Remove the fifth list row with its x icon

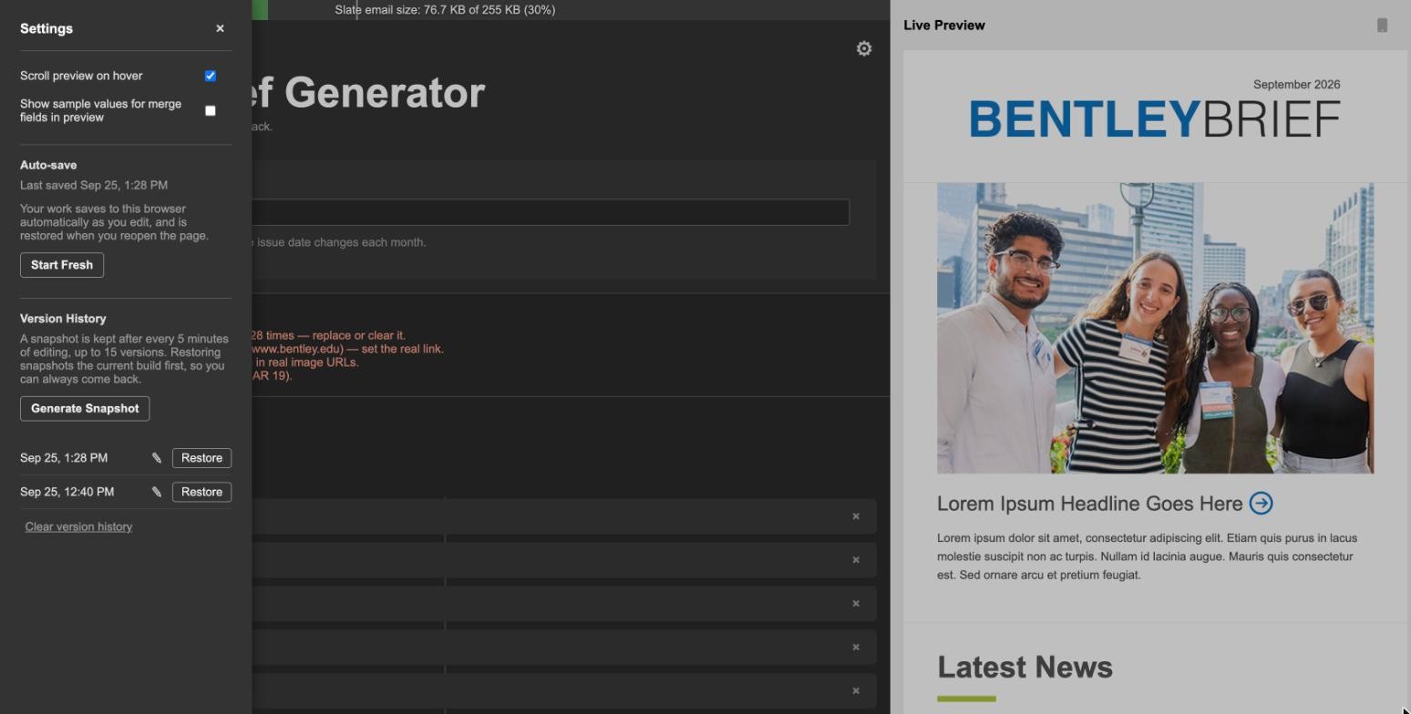pos(856,691)
